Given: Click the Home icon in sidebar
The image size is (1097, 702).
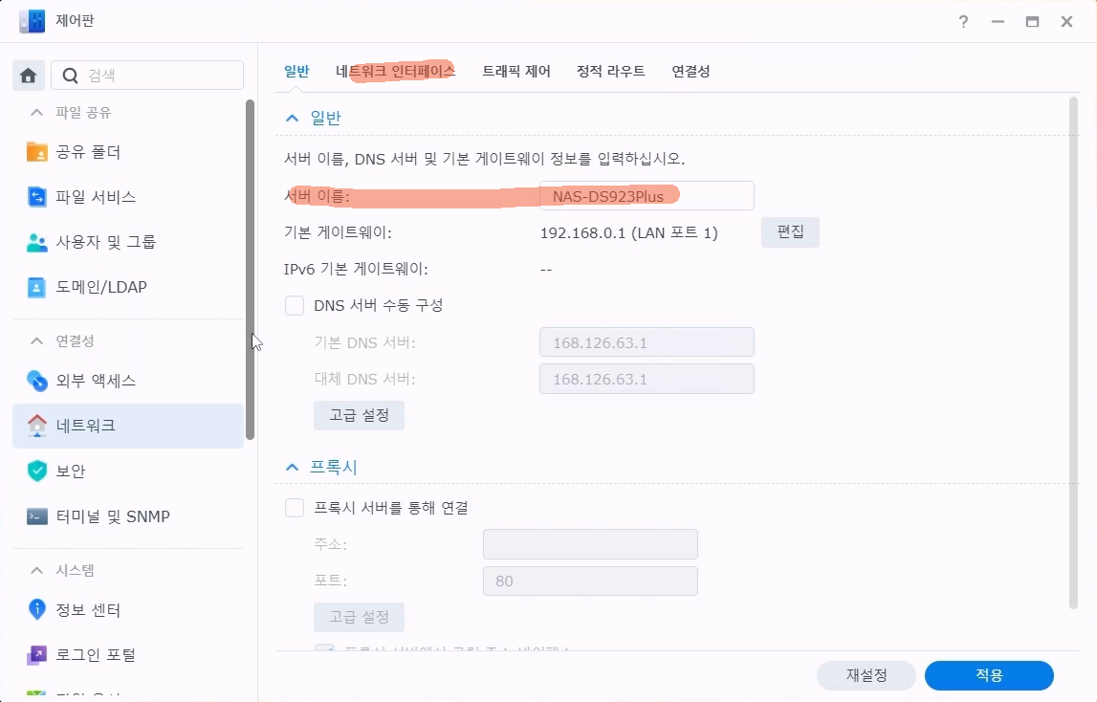Looking at the screenshot, I should [28, 76].
